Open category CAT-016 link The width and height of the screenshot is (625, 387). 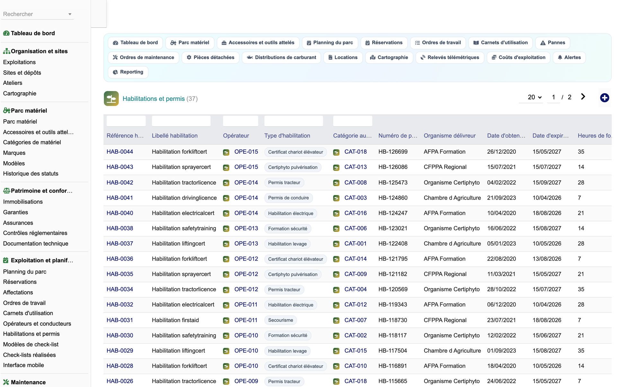click(x=356, y=213)
